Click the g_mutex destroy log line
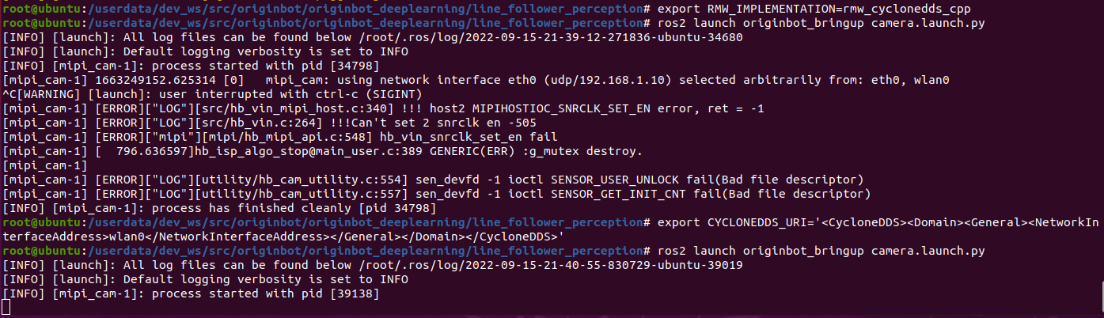Screen dimensions: 1104x318 coord(323,150)
